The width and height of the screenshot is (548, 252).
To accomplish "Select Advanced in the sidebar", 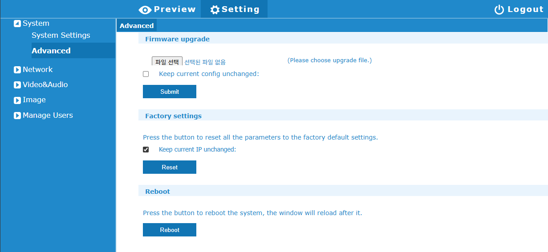I will 51,51.
